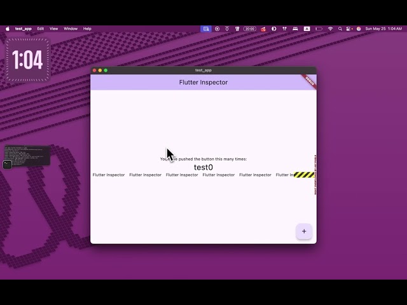Screen dimensions: 407x305
Task: Open the Help menu
Action: click(87, 29)
